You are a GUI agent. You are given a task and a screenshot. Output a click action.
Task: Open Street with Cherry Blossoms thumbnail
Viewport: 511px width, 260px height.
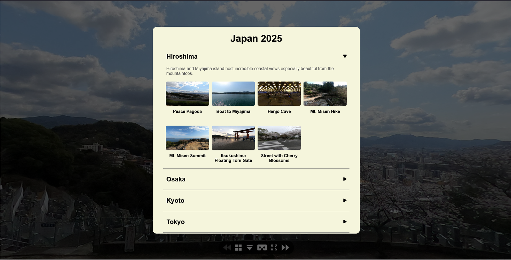point(279,138)
